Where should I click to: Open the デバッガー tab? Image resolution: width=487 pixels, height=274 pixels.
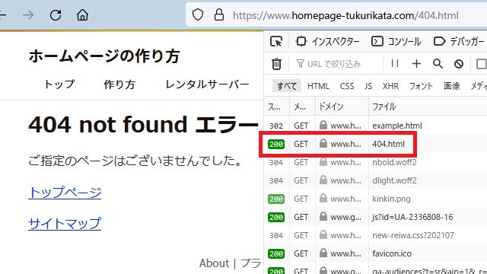click(x=459, y=41)
